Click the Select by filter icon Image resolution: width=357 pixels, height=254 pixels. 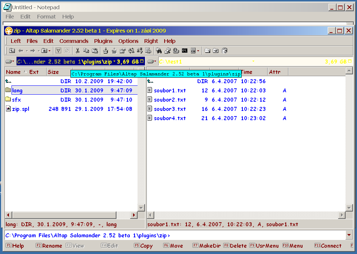(58, 51)
